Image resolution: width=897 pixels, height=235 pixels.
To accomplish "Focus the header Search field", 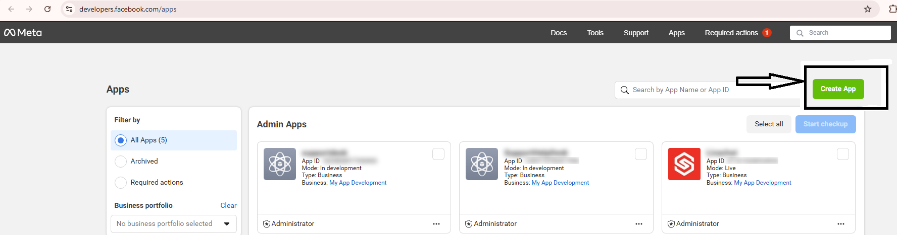I will [x=840, y=33].
